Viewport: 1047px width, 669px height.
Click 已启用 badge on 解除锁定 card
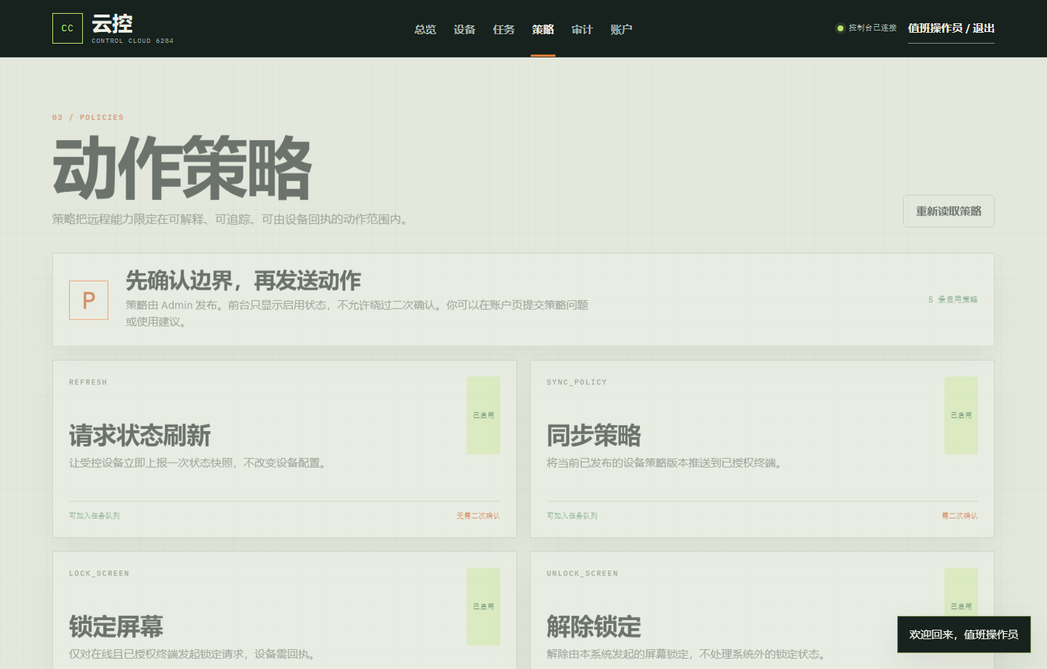pos(961,606)
